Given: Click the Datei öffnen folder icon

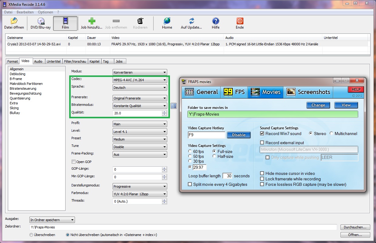Looking at the screenshot, I should click(14, 21).
